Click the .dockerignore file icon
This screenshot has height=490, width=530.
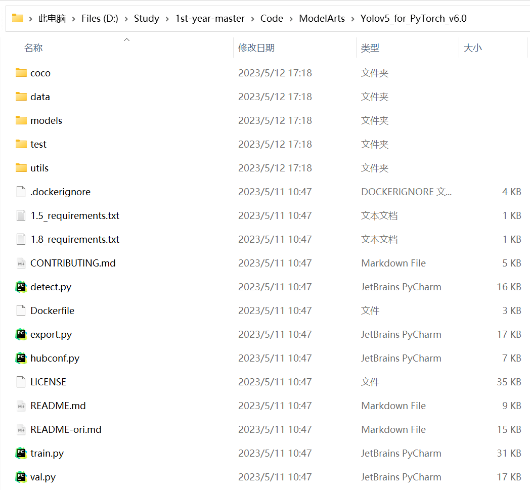(21, 192)
